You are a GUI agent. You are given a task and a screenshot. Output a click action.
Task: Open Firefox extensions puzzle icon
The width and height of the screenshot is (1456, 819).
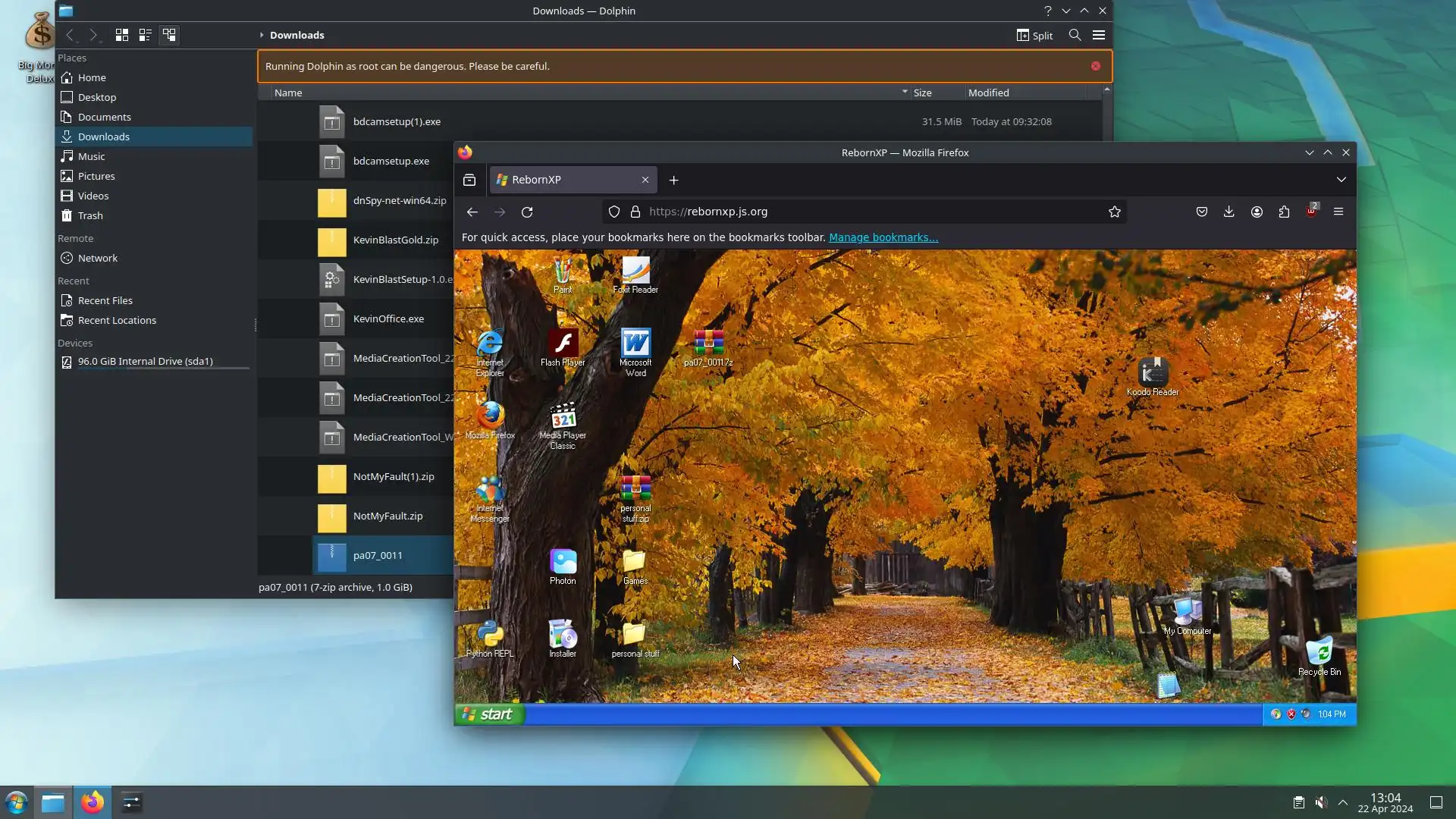click(1284, 212)
